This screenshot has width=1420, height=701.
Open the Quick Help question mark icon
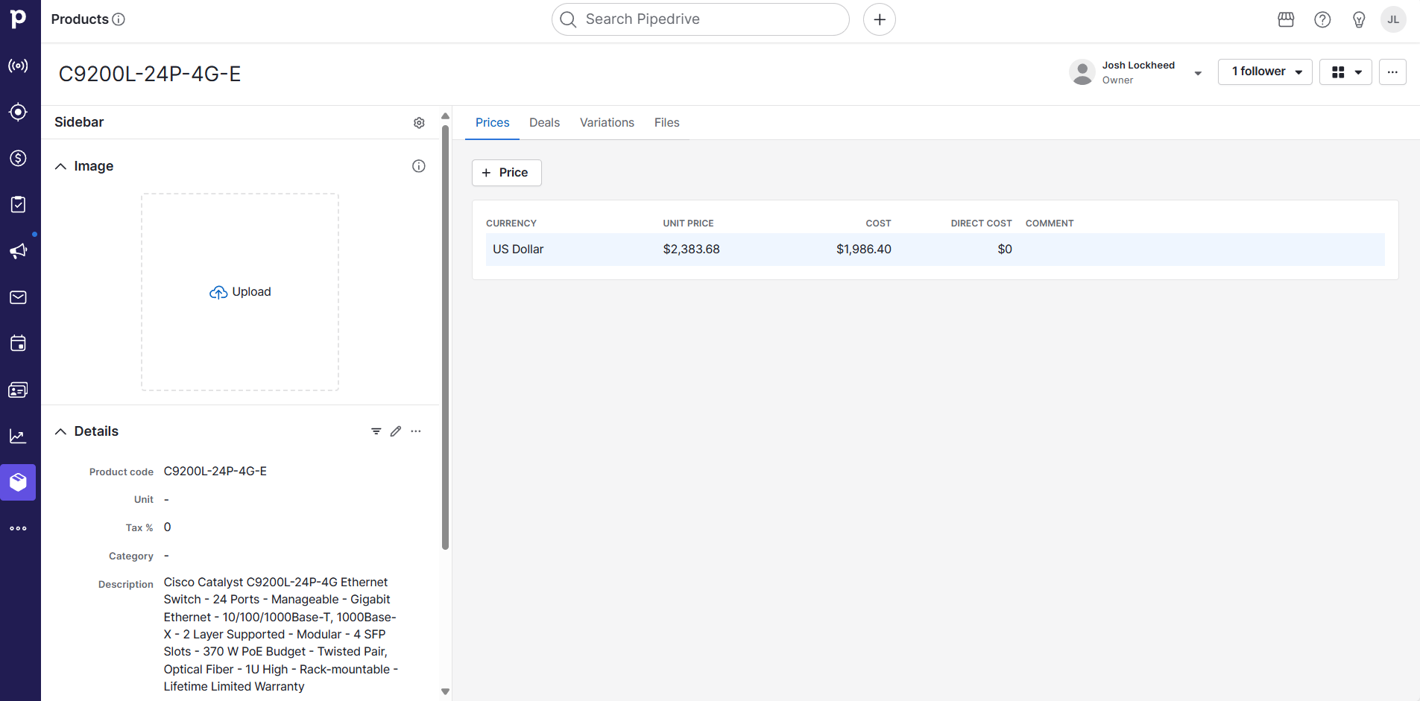(1322, 19)
